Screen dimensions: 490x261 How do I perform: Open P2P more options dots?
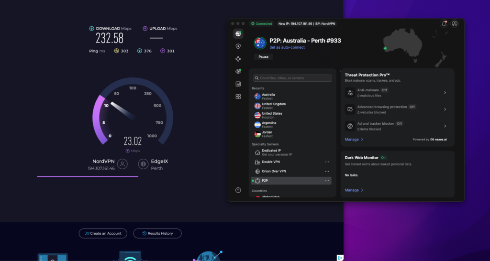click(327, 181)
